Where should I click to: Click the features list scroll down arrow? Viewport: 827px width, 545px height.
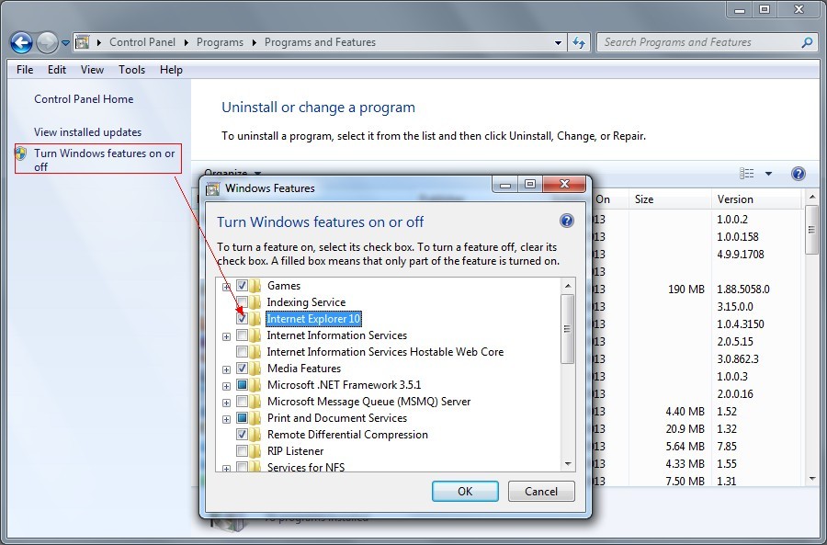[568, 464]
